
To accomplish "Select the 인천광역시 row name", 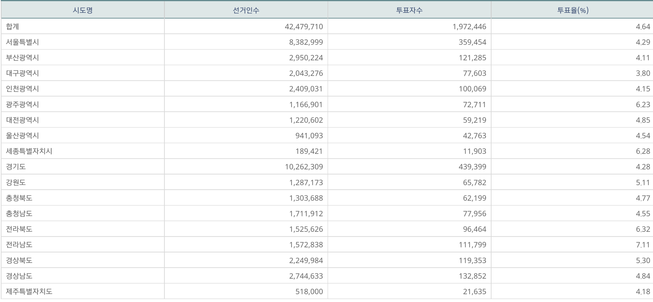I will pos(22,89).
